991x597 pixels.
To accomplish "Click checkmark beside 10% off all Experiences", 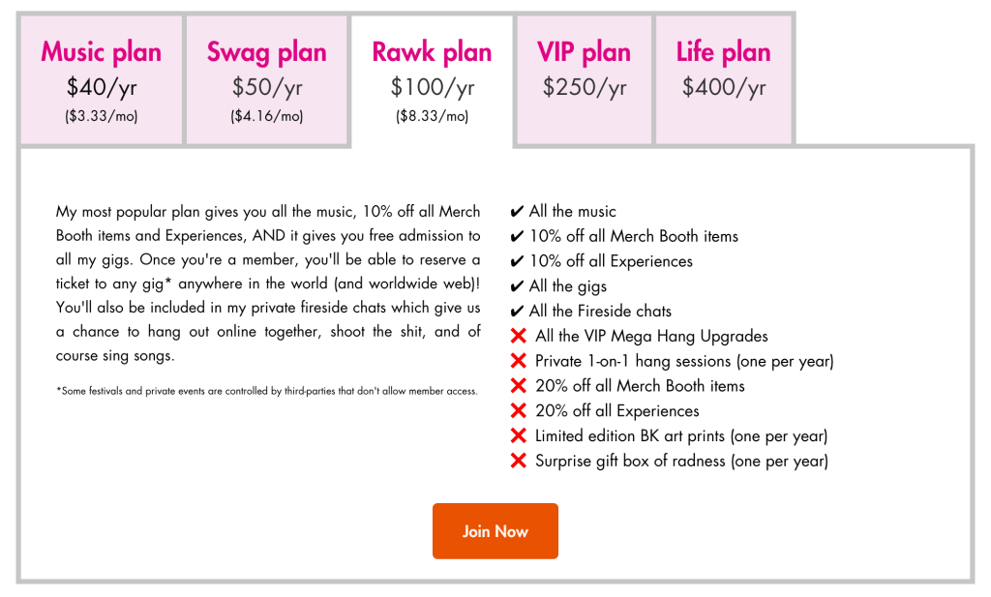I will click(517, 262).
